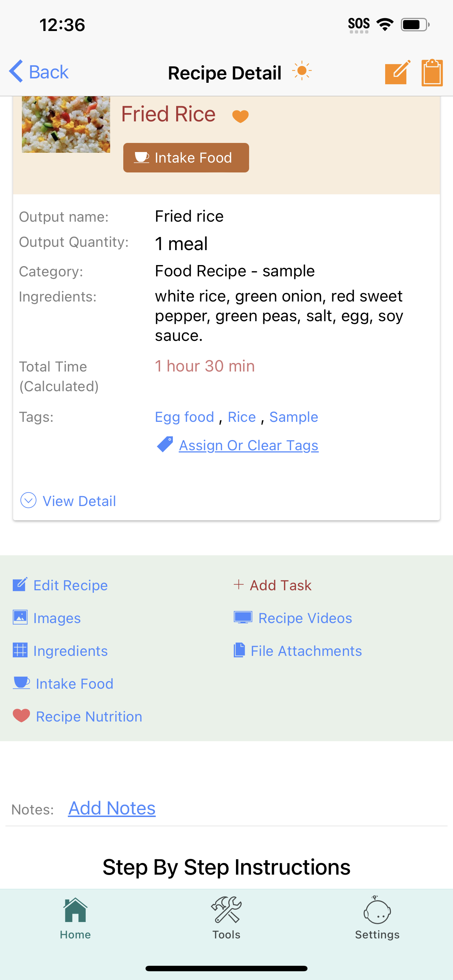453x980 pixels.
Task: Open the Ingredients grid option
Action: pos(60,650)
